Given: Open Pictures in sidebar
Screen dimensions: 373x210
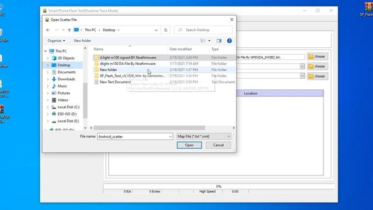Looking at the screenshot, I should pos(64,93).
